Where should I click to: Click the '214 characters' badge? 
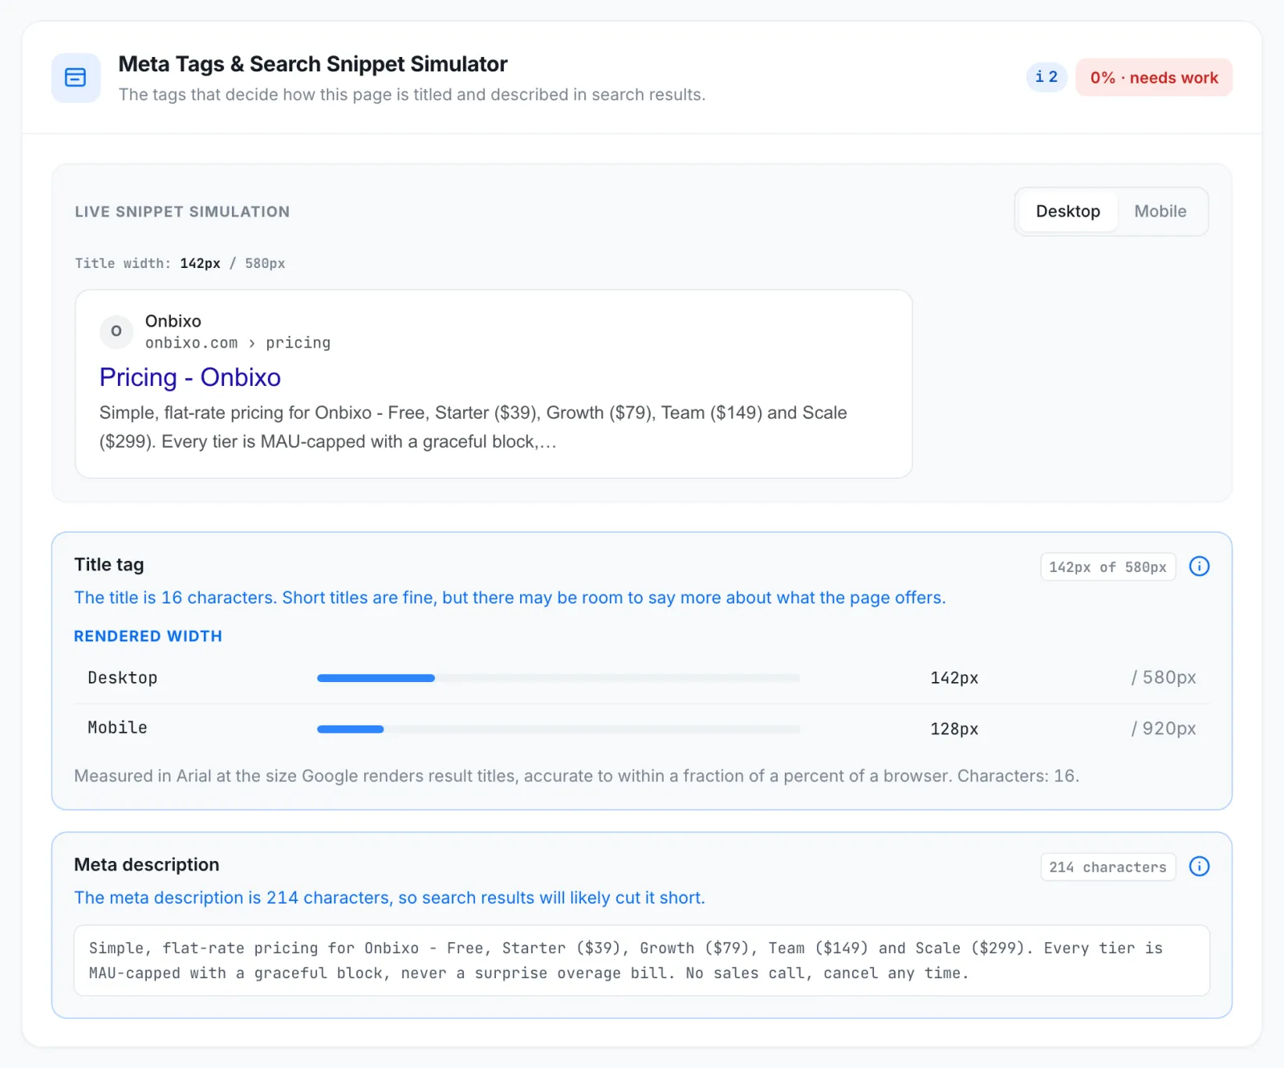click(x=1107, y=867)
